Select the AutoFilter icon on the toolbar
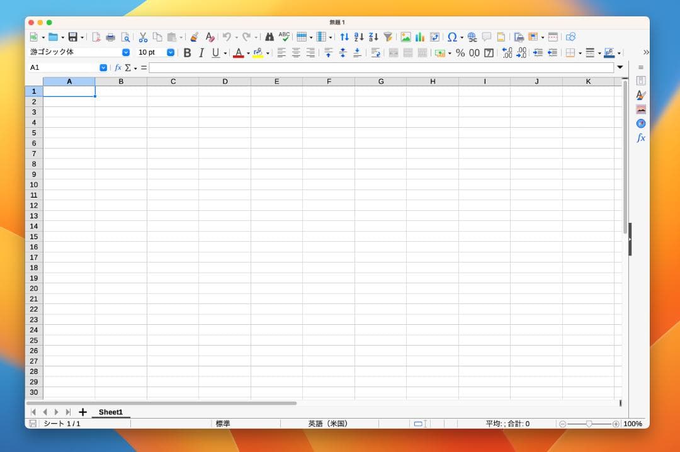The width and height of the screenshot is (680, 452). tap(388, 37)
